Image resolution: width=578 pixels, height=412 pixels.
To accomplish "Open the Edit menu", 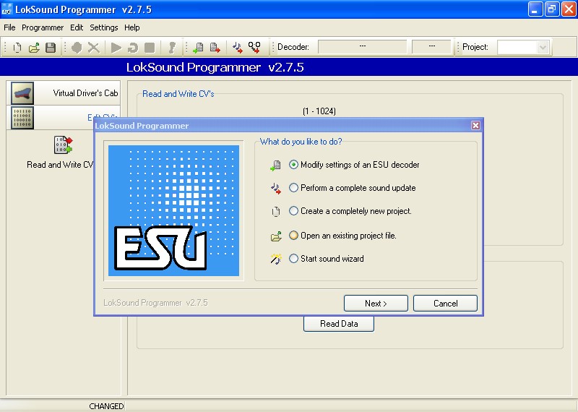I will 77,27.
